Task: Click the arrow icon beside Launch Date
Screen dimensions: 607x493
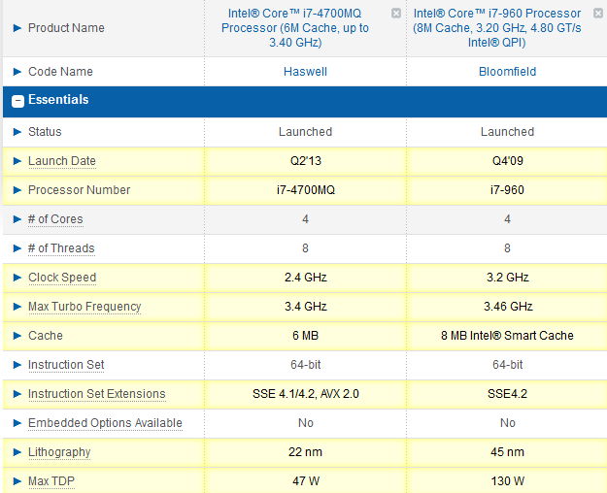Action: (17, 161)
